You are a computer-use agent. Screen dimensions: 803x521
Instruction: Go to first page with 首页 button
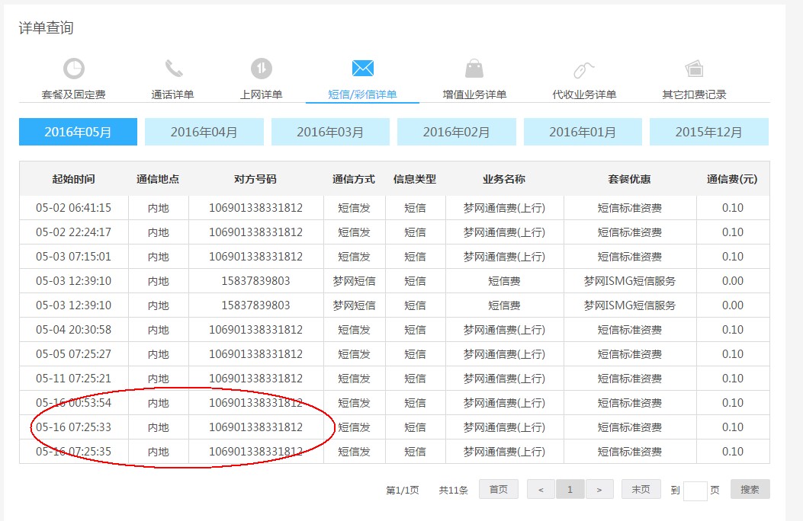point(499,490)
